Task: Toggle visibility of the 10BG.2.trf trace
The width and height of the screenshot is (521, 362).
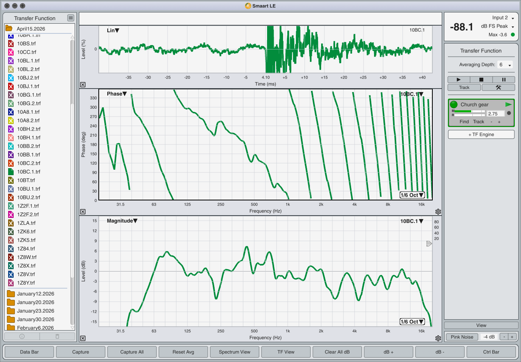Action: [11, 103]
